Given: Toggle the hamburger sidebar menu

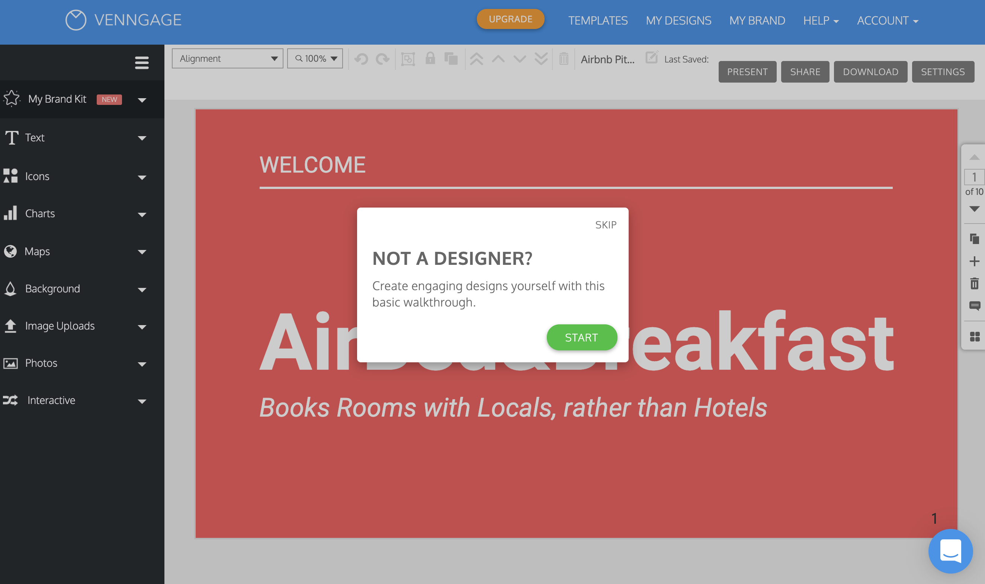Looking at the screenshot, I should pyautogui.click(x=142, y=62).
